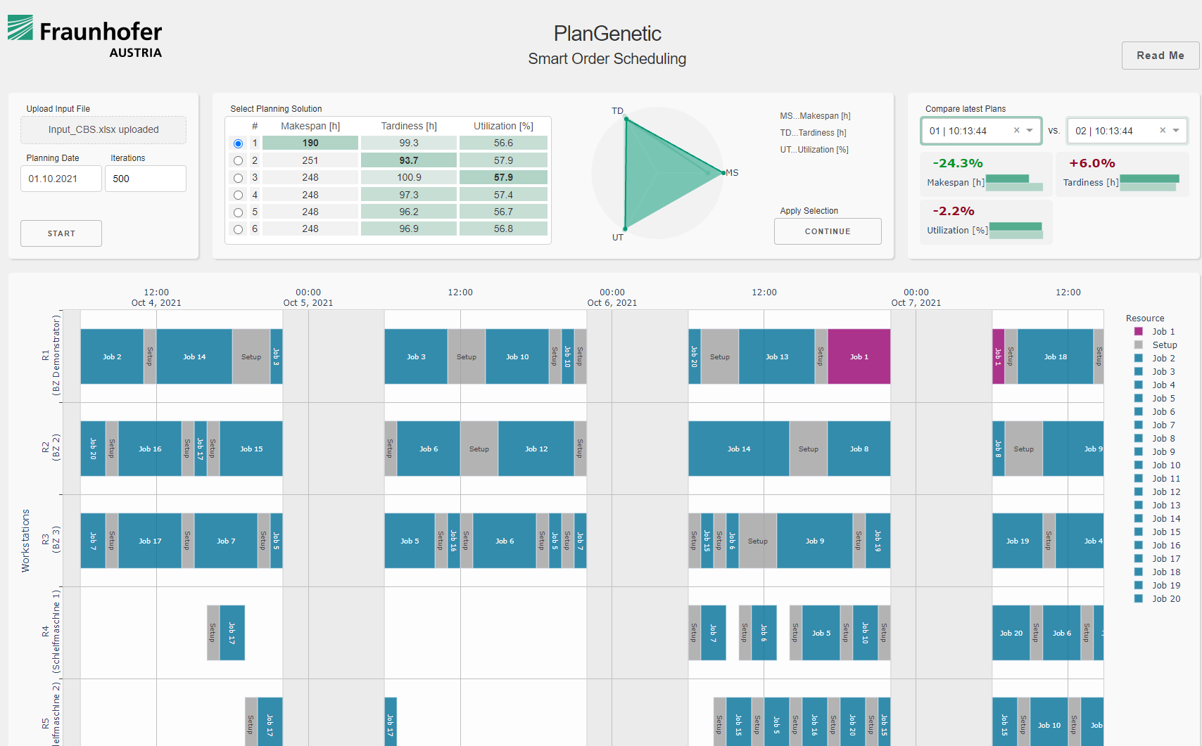Select planning solution 6 radio button

pyautogui.click(x=238, y=229)
